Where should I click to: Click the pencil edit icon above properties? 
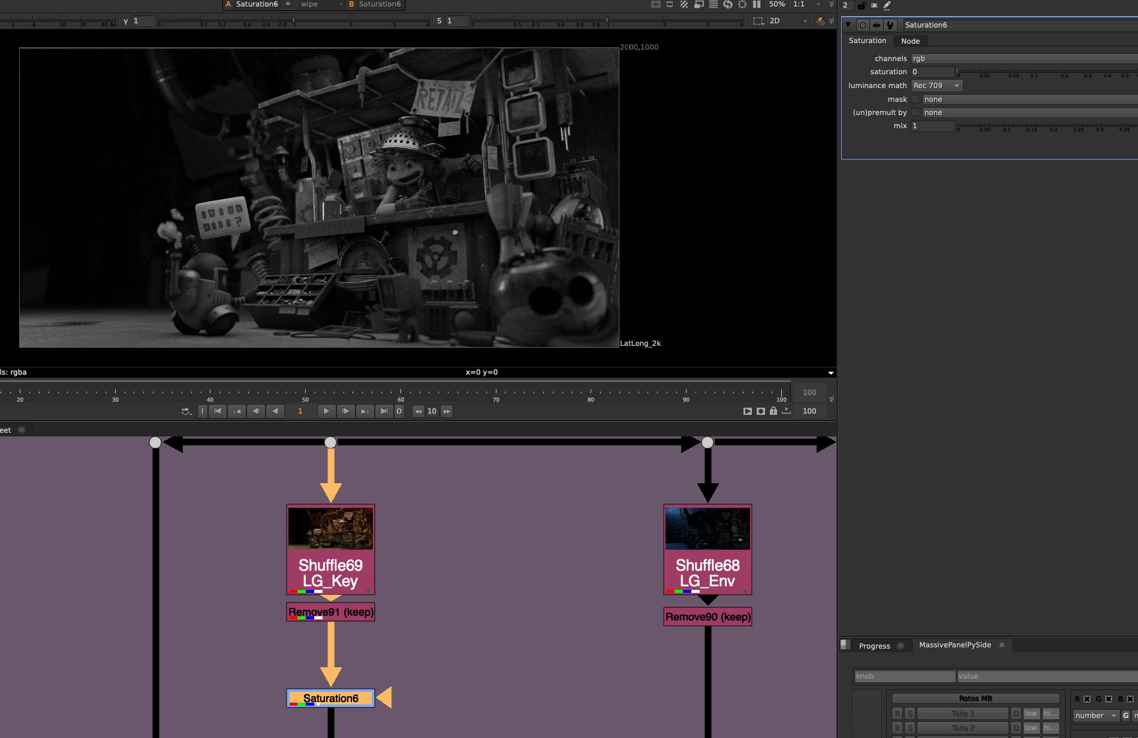click(x=887, y=5)
